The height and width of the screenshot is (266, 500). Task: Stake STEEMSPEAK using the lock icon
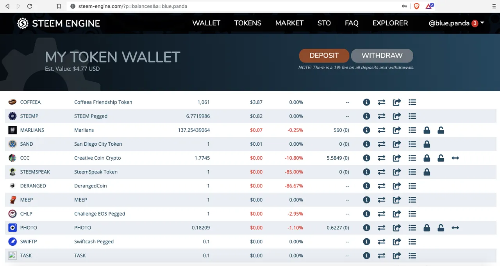coord(427,172)
